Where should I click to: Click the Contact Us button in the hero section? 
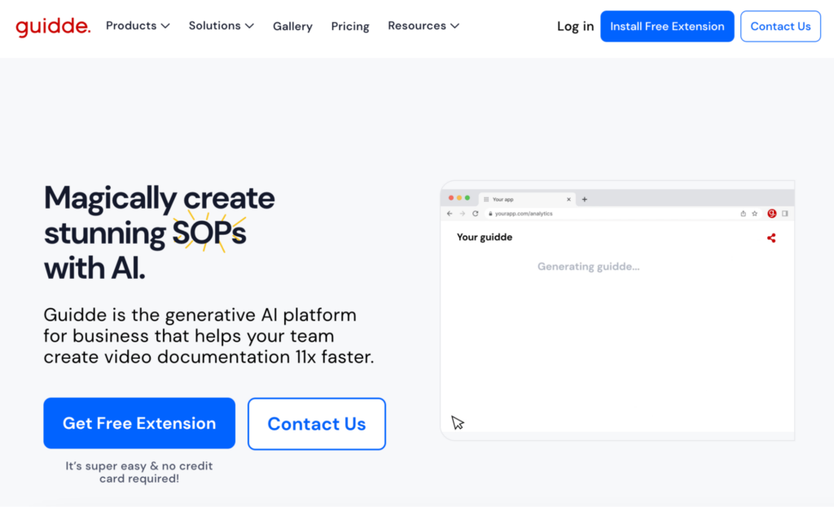point(316,424)
